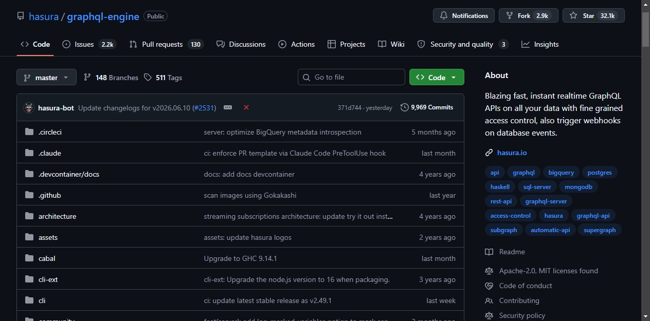Click the page vertical scrollbar thumb
This screenshot has width=650, height=321.
pos(646,29)
